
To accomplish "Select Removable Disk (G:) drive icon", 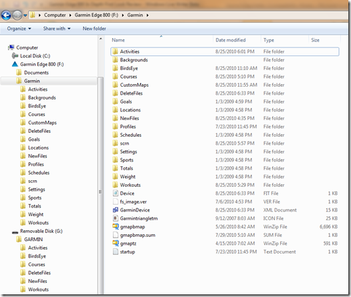I will (15, 232).
